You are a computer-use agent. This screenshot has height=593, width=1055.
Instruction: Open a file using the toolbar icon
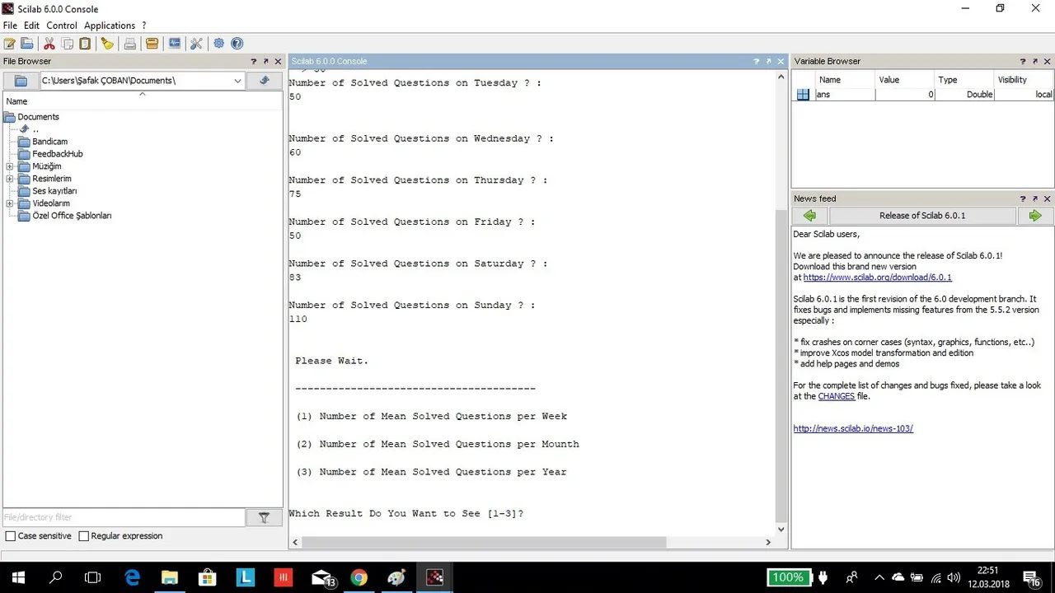click(x=27, y=44)
